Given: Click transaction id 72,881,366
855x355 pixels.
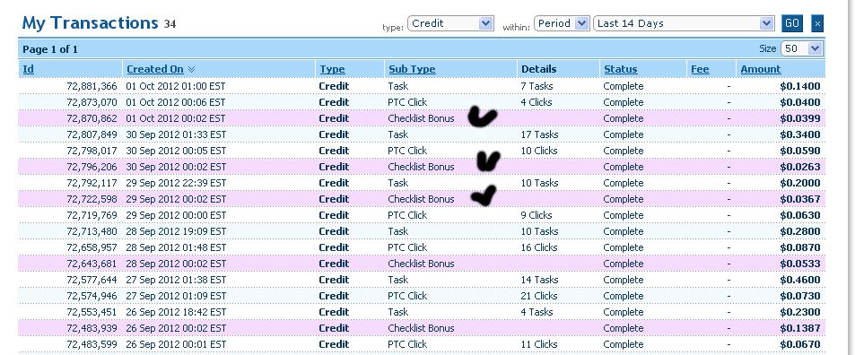Looking at the screenshot, I should tap(92, 86).
